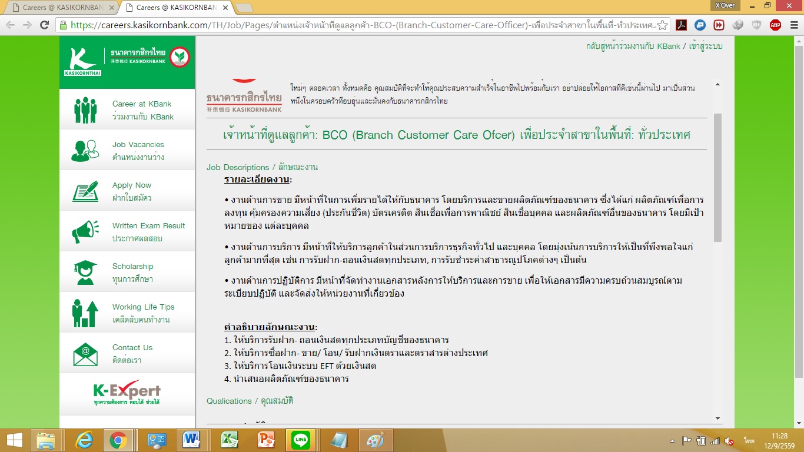Image resolution: width=804 pixels, height=452 pixels.
Task: Reload the page with the refresh icon
Action: pos(44,25)
